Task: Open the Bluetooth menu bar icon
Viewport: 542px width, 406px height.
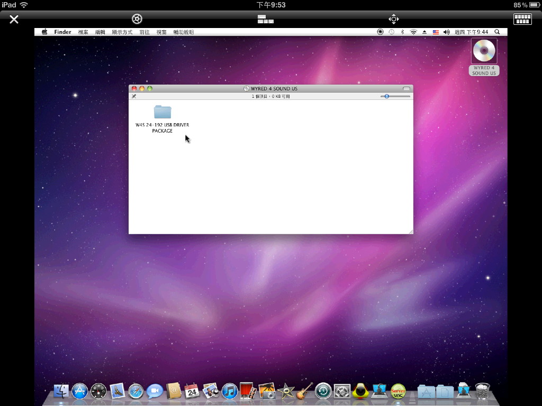Action: [402, 32]
